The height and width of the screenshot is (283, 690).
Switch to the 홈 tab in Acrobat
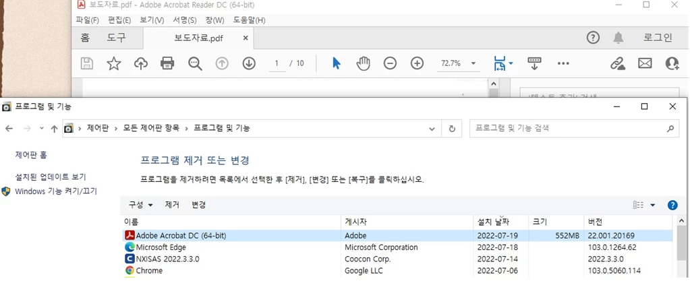(x=85, y=38)
